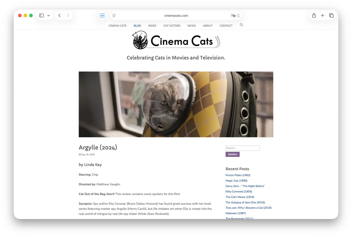Open a new tab with the plus icon
Screen dimensions: 352x237
click(323, 16)
